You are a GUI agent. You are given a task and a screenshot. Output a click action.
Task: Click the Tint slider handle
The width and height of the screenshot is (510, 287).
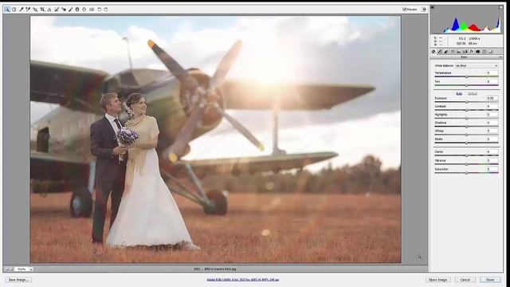click(x=466, y=85)
